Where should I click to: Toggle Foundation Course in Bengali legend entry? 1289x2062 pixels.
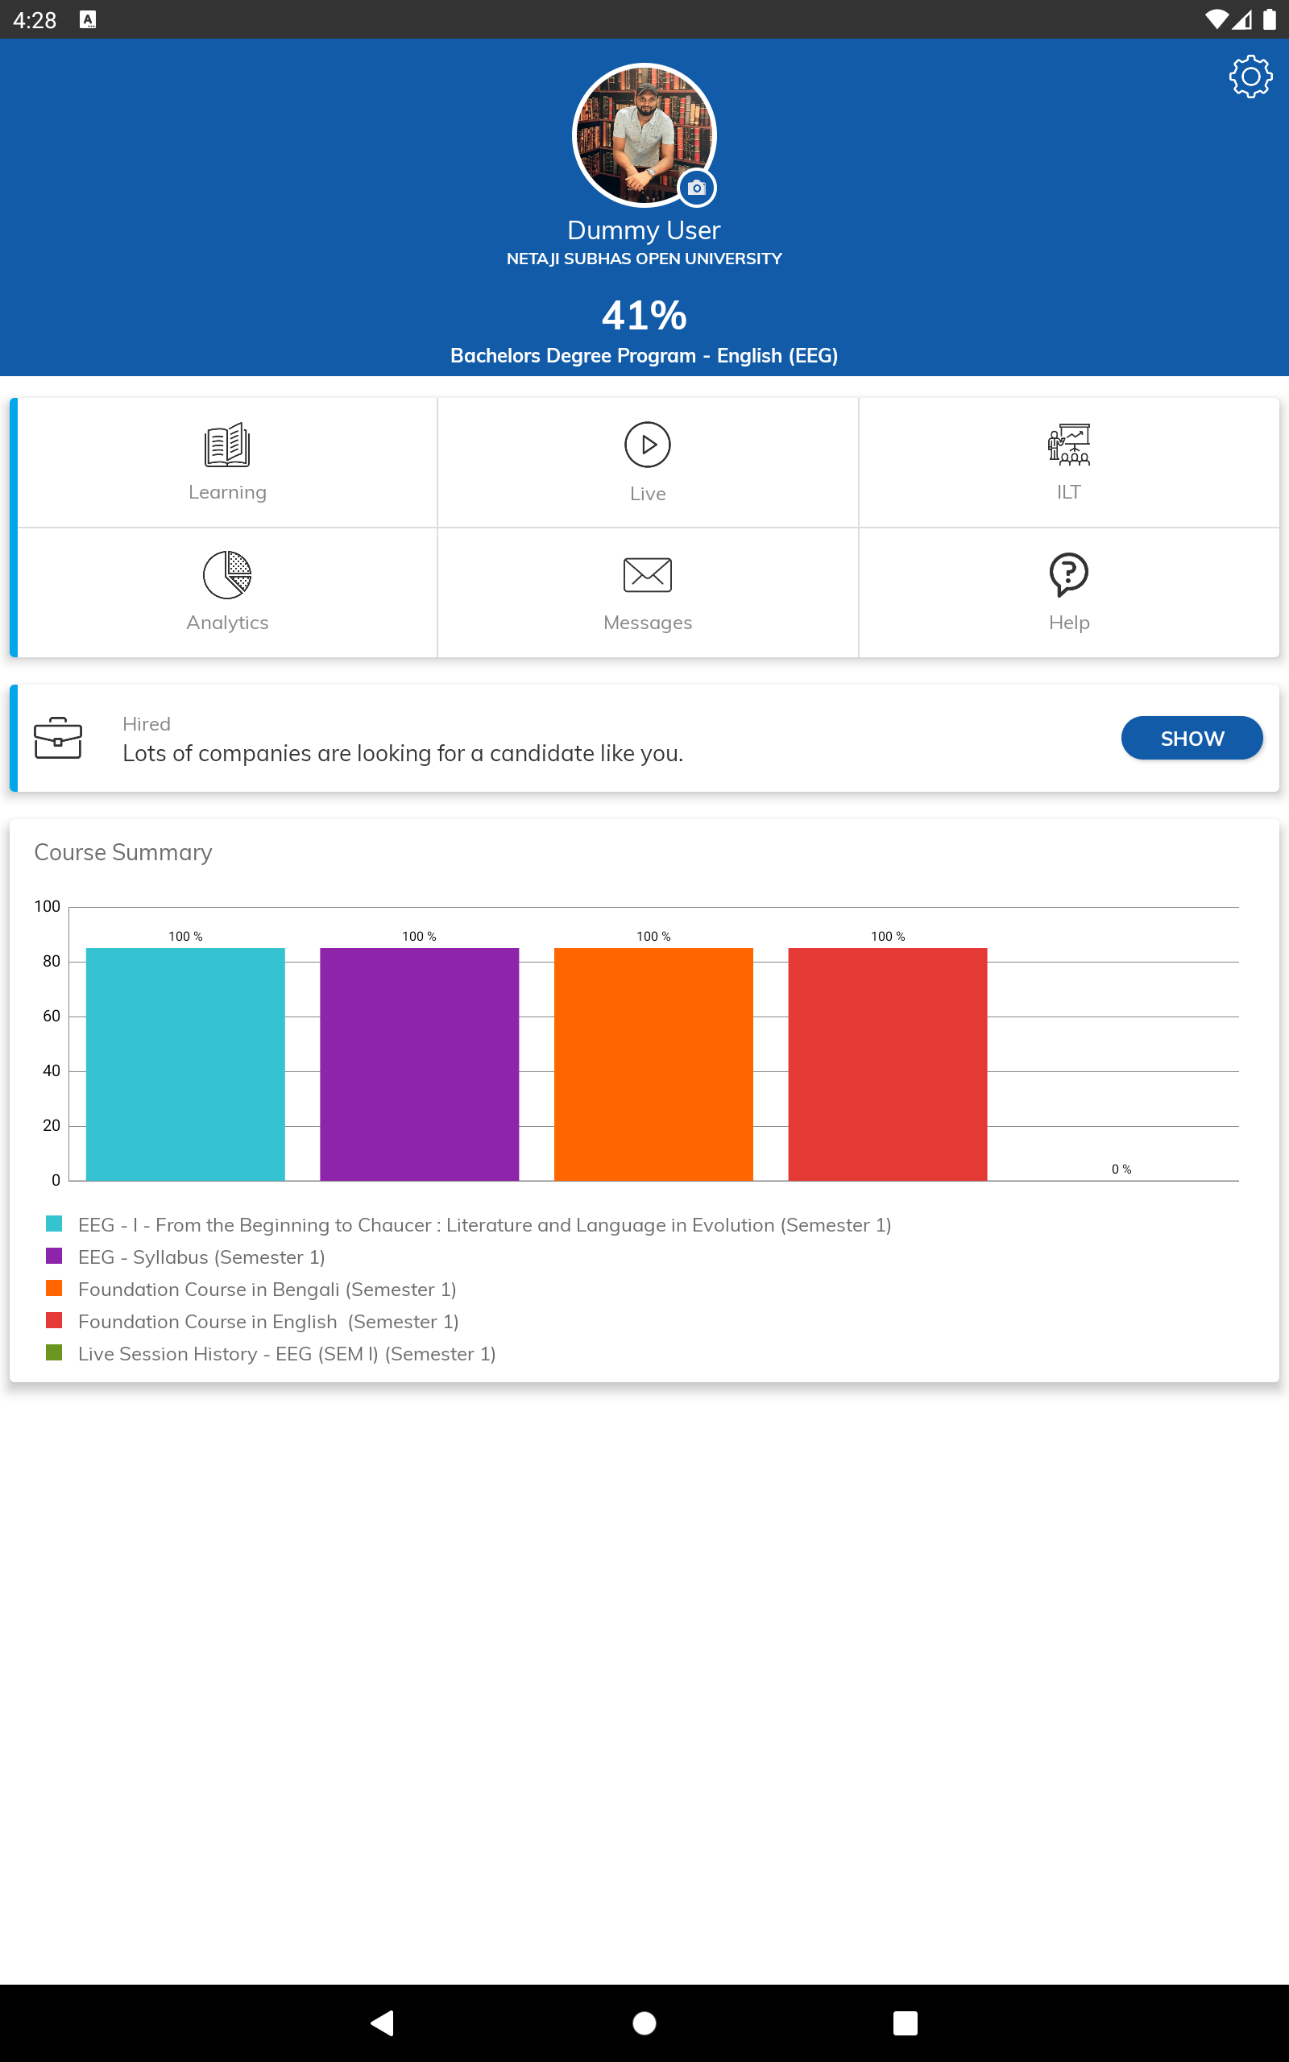[267, 1290]
